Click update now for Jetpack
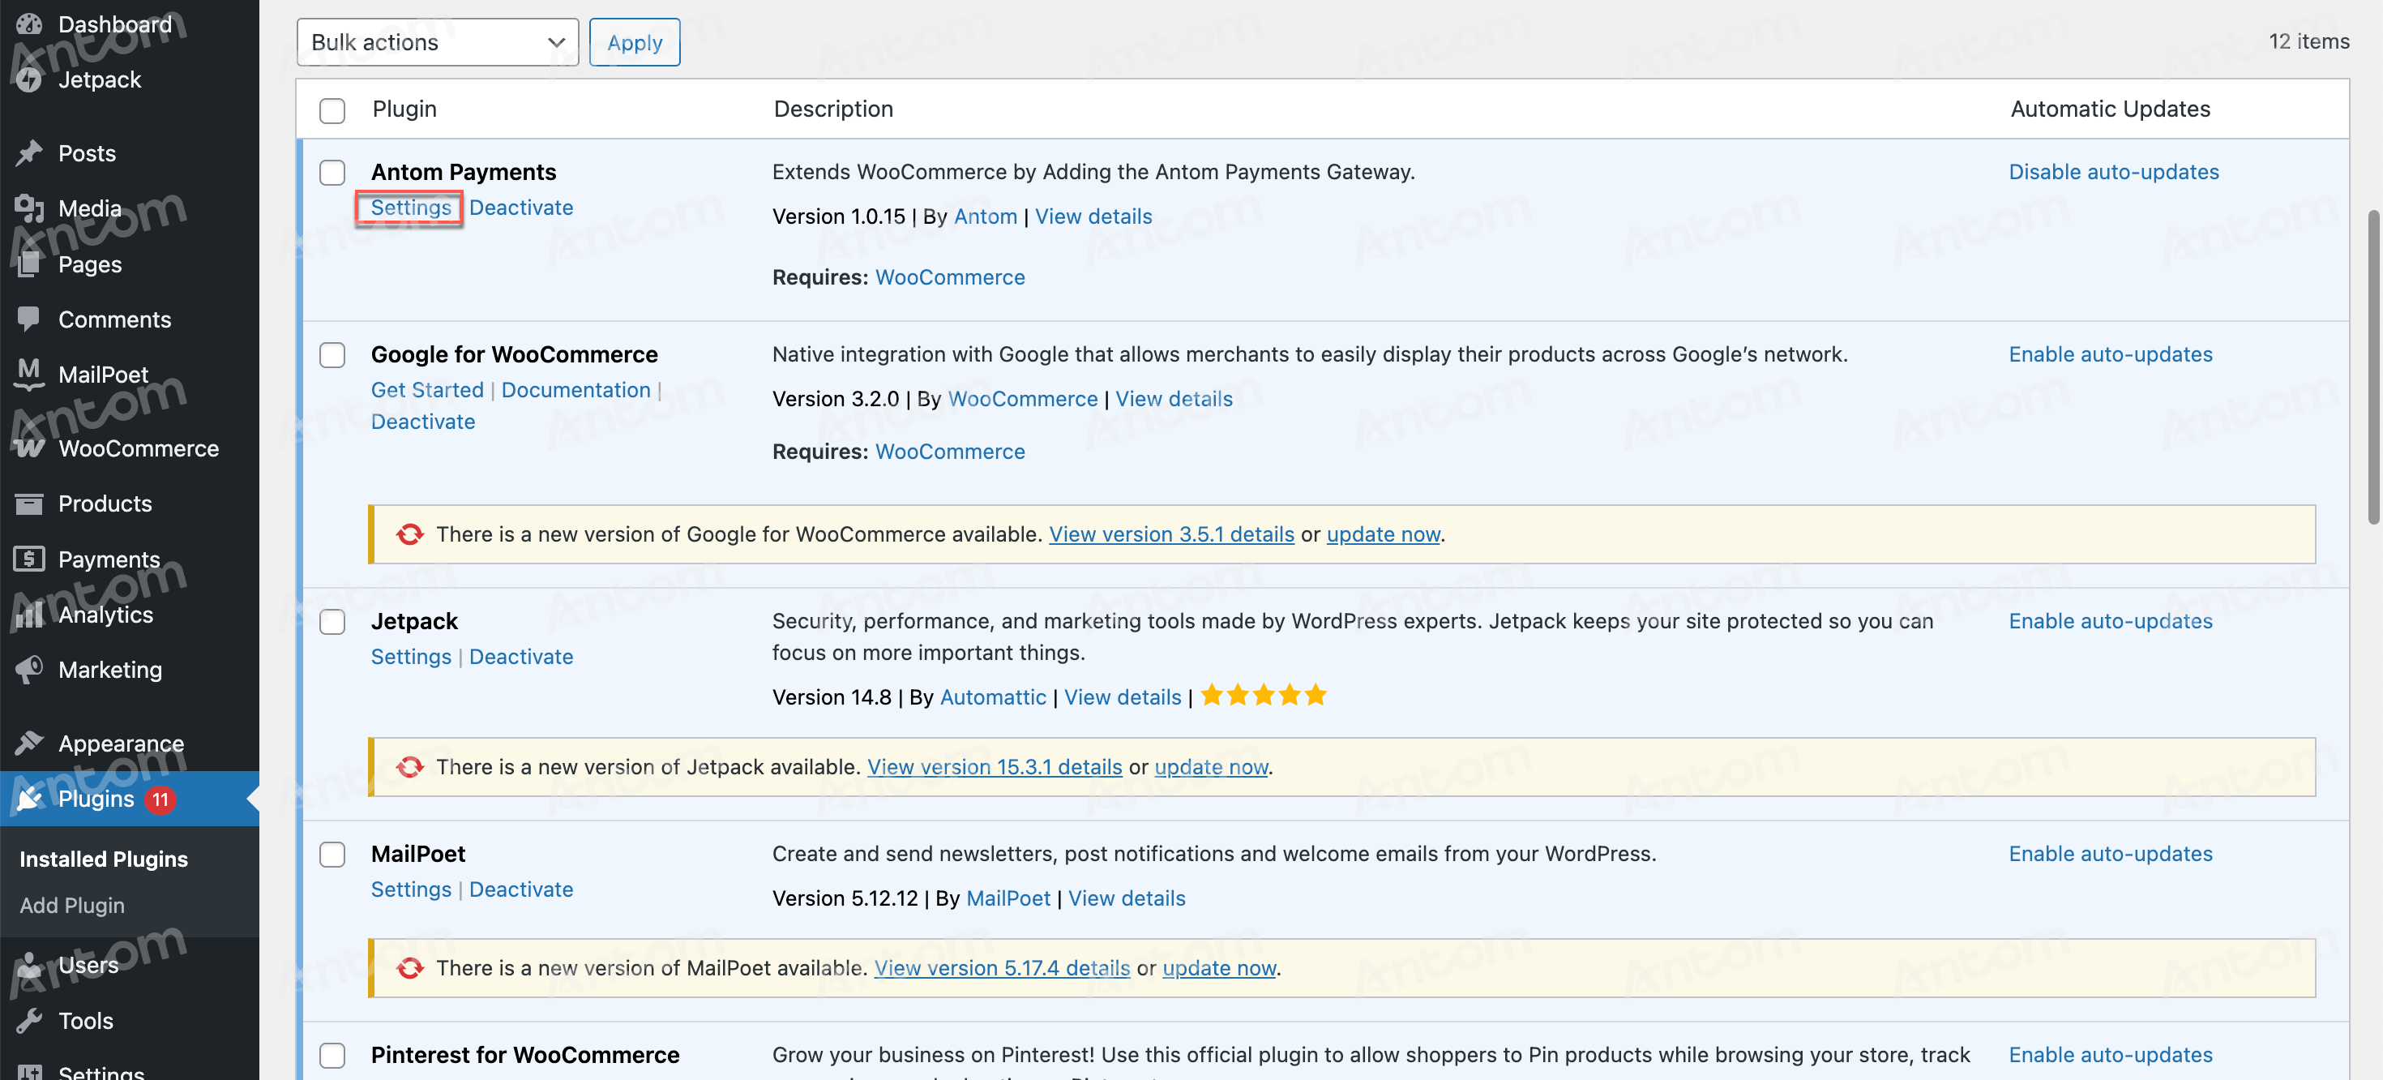The image size is (2383, 1080). tap(1211, 767)
